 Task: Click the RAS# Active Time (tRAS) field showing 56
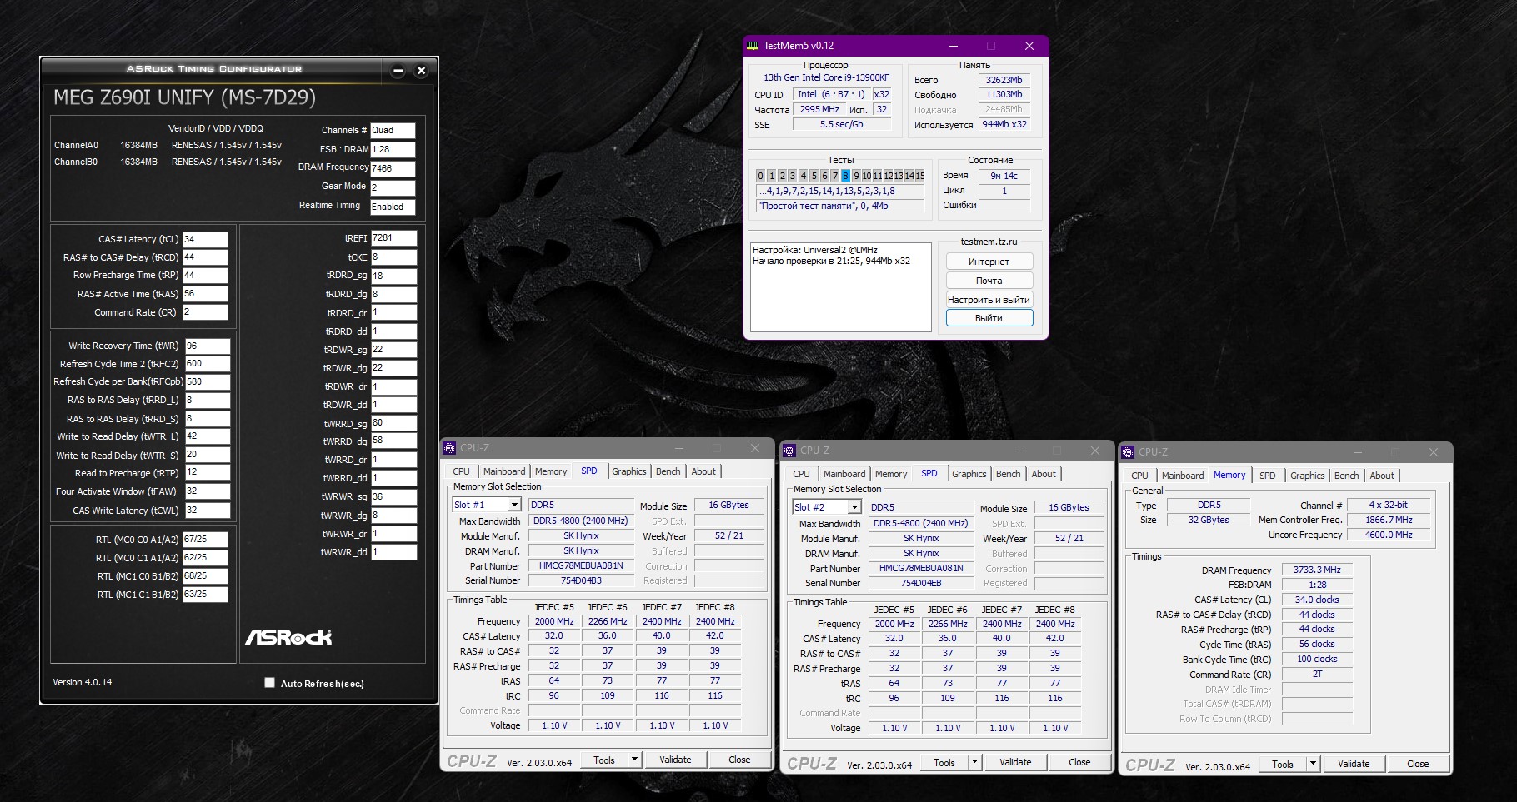pos(205,294)
